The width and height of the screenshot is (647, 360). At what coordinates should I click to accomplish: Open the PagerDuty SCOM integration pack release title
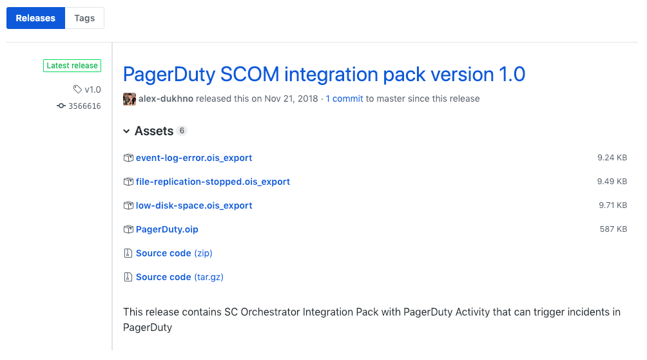coord(323,74)
